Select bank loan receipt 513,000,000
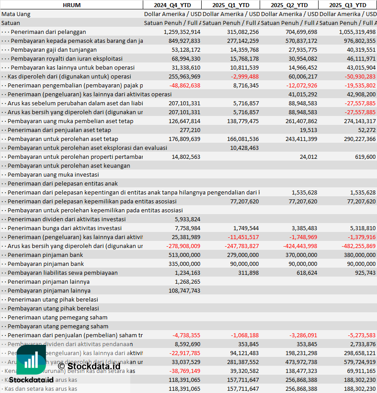 point(185,255)
